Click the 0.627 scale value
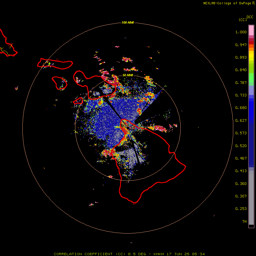The height and width of the screenshot is (256, 256). 241,121
